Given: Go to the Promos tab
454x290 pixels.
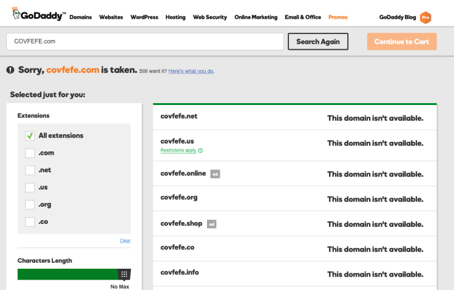Looking at the screenshot, I should 338,18.
